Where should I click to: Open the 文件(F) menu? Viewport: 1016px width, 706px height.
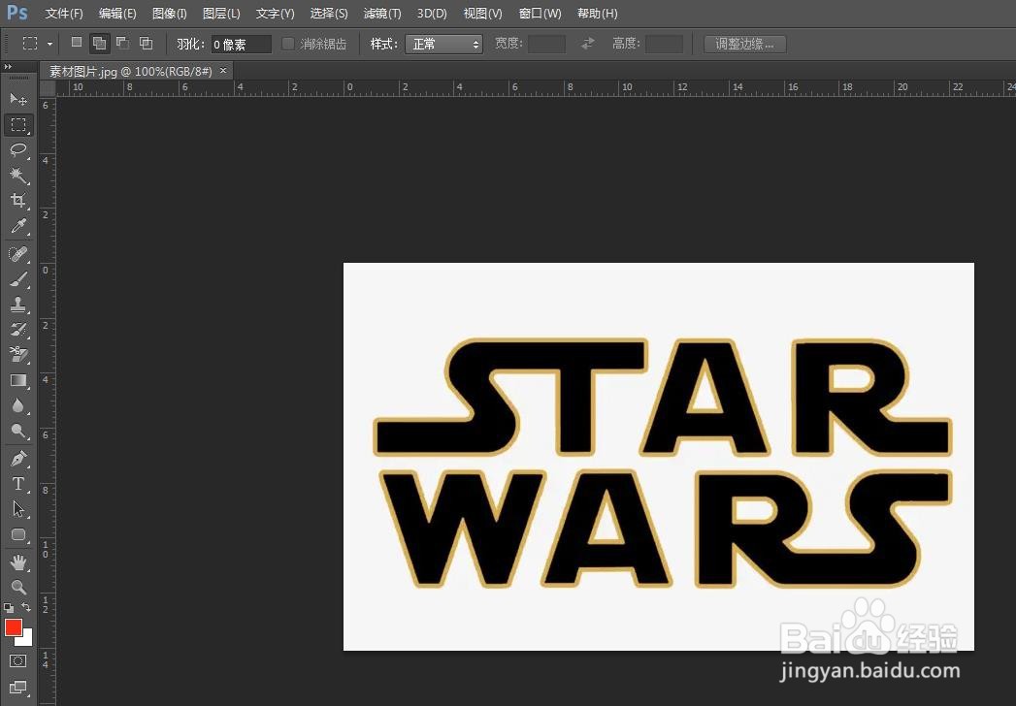click(x=64, y=13)
